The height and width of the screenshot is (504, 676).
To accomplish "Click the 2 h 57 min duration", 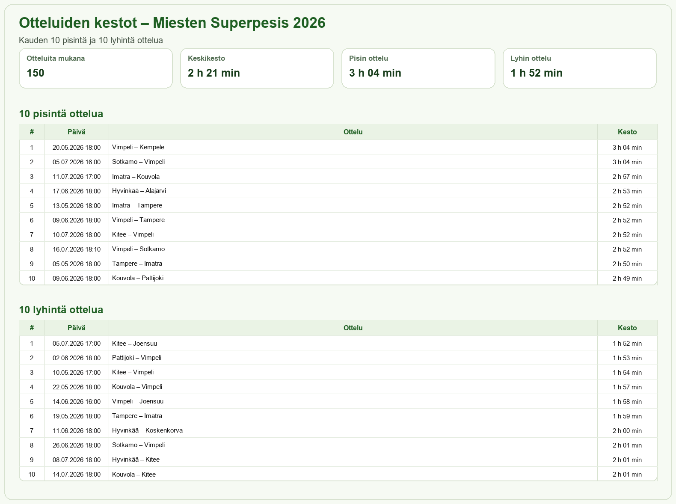I will click(x=627, y=176).
